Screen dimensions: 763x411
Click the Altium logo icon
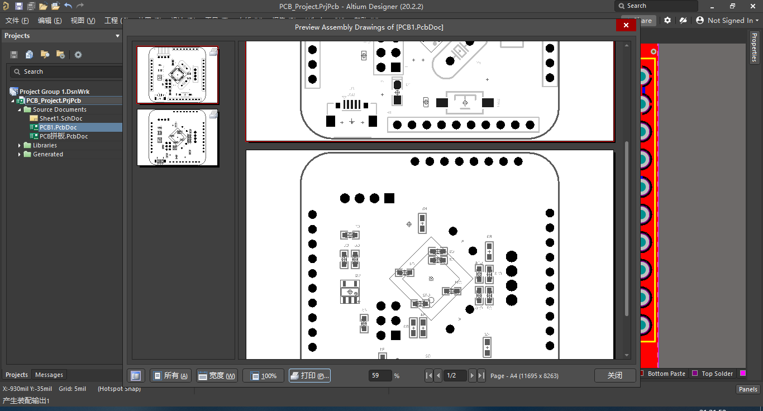point(6,6)
